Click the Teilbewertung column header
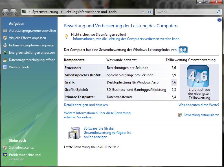The height and width of the screenshot is (167, 224). 176,60
